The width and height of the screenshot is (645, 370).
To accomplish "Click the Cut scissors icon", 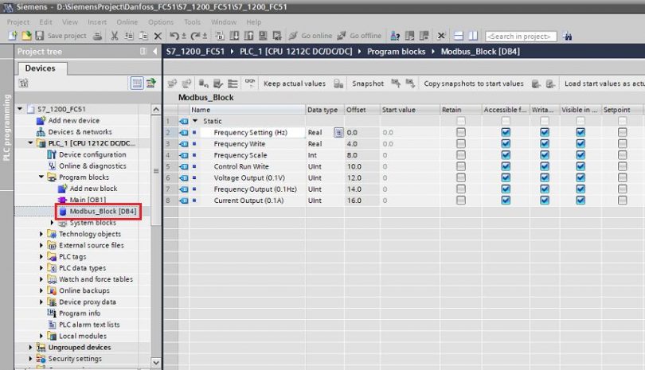I will pyautogui.click(x=115, y=36).
